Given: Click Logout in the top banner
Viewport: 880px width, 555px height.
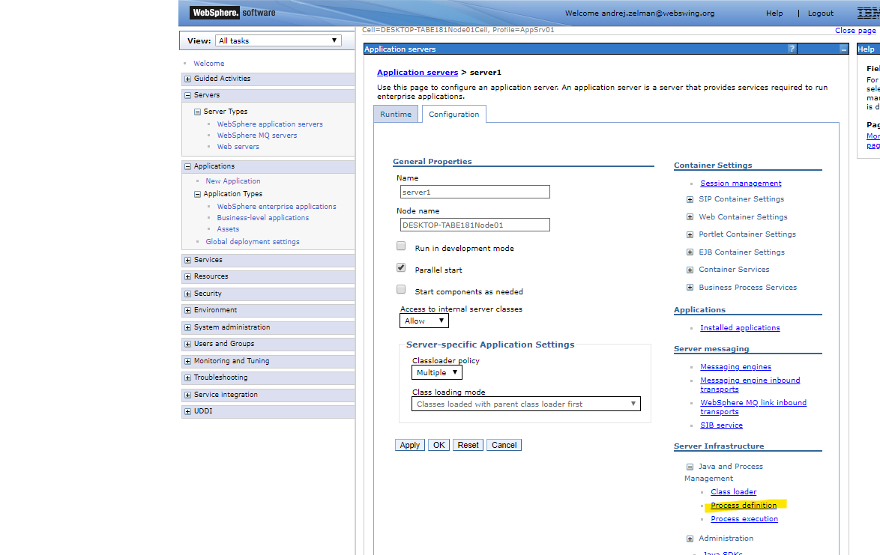Looking at the screenshot, I should pyautogui.click(x=820, y=13).
